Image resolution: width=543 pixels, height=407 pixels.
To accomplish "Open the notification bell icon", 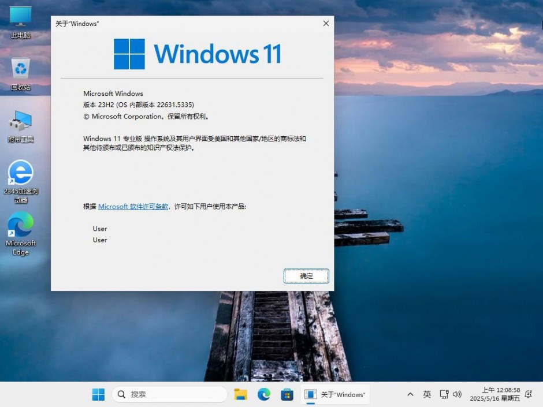I will (x=529, y=394).
